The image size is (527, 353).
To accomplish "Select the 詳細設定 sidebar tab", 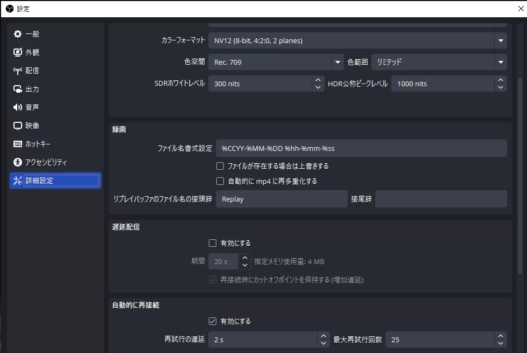I will 55,181.
